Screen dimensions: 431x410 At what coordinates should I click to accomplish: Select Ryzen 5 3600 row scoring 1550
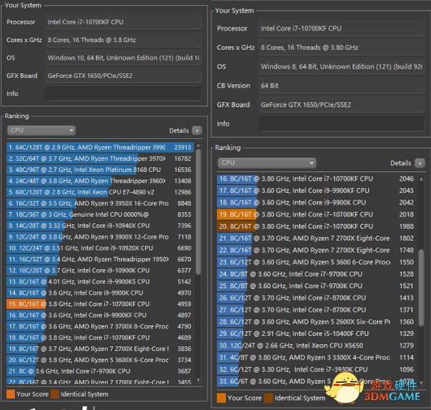316,262
